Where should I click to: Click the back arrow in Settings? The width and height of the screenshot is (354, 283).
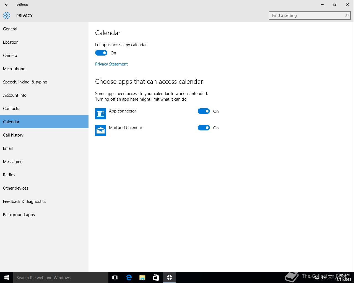7,4
